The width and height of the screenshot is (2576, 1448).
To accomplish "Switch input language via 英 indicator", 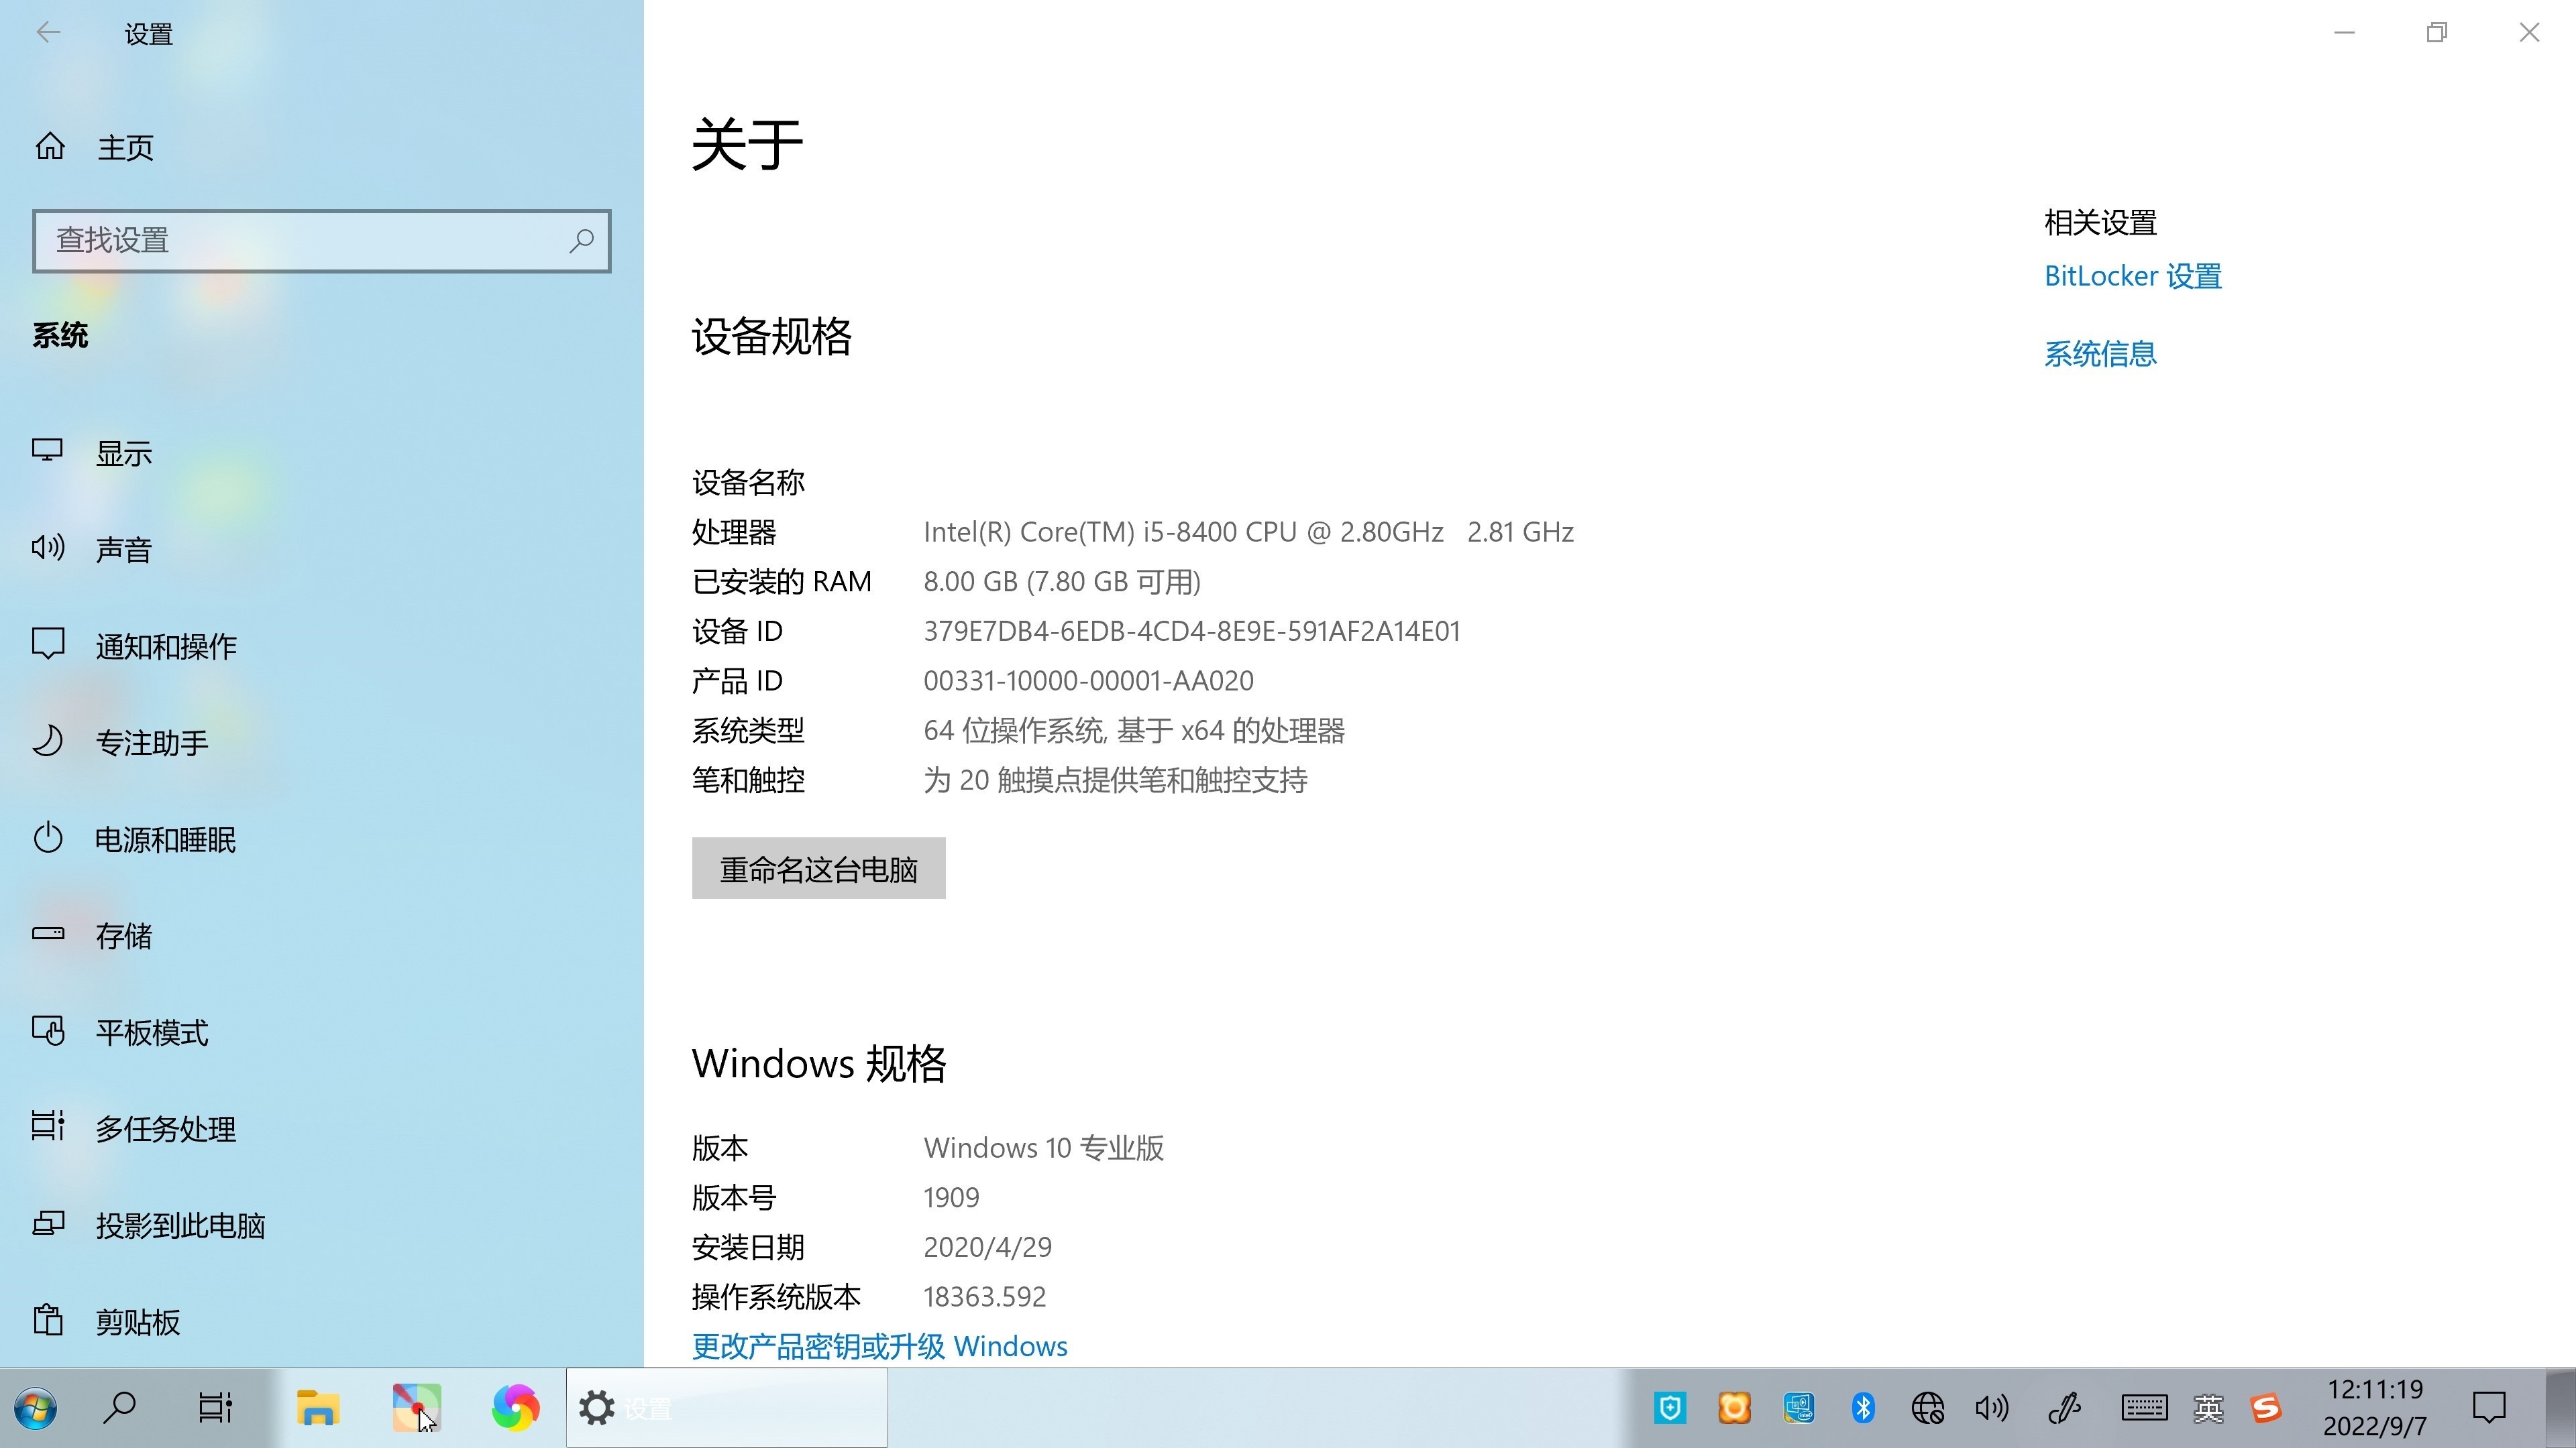I will [2208, 1409].
